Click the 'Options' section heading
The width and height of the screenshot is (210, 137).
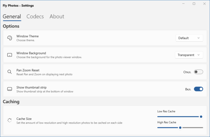[11, 26]
